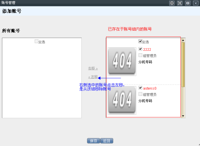Click the scrollbar down arrow in account list
200x146 pixels.
183,116
